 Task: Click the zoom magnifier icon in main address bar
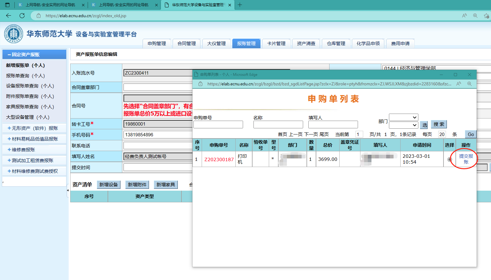point(475,16)
